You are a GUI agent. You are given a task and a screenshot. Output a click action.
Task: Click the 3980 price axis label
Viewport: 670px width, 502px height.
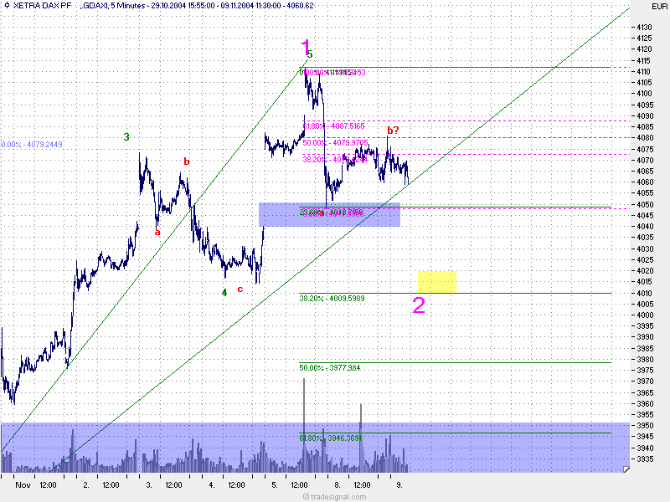(644, 360)
